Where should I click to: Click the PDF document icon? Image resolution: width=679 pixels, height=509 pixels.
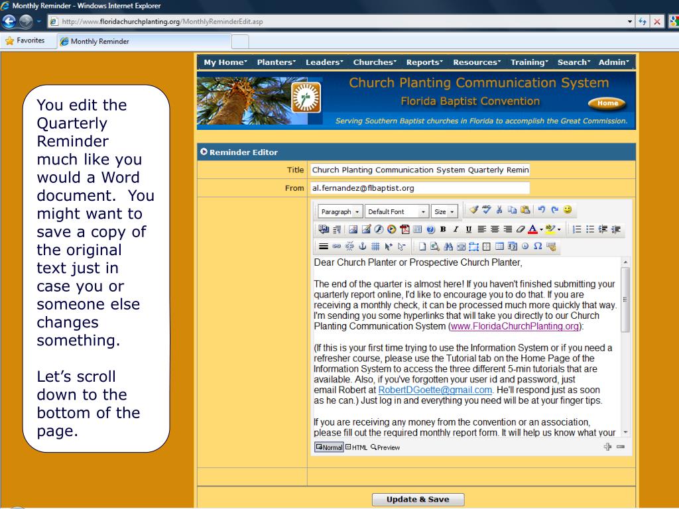tap(404, 229)
